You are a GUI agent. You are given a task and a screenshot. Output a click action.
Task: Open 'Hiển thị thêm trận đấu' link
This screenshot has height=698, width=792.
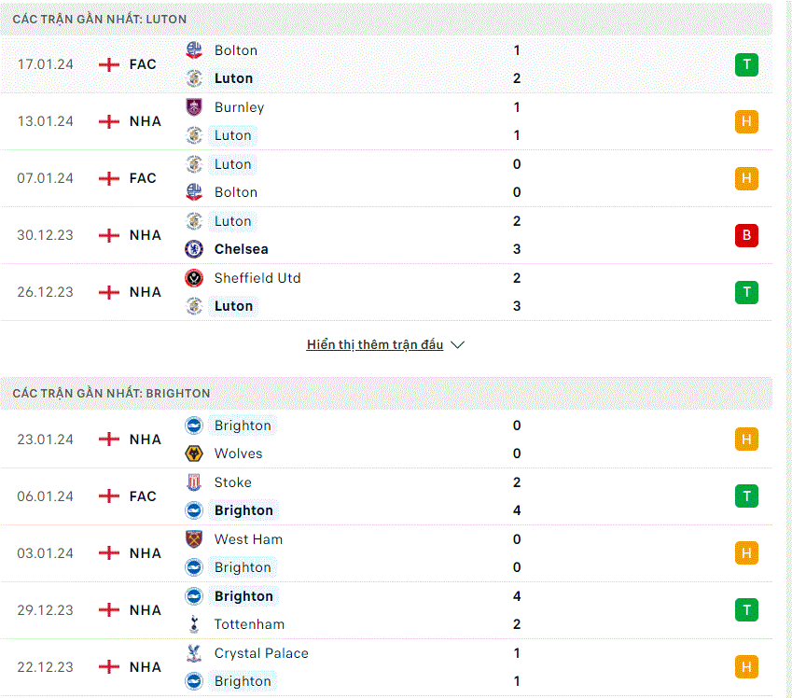coord(375,344)
